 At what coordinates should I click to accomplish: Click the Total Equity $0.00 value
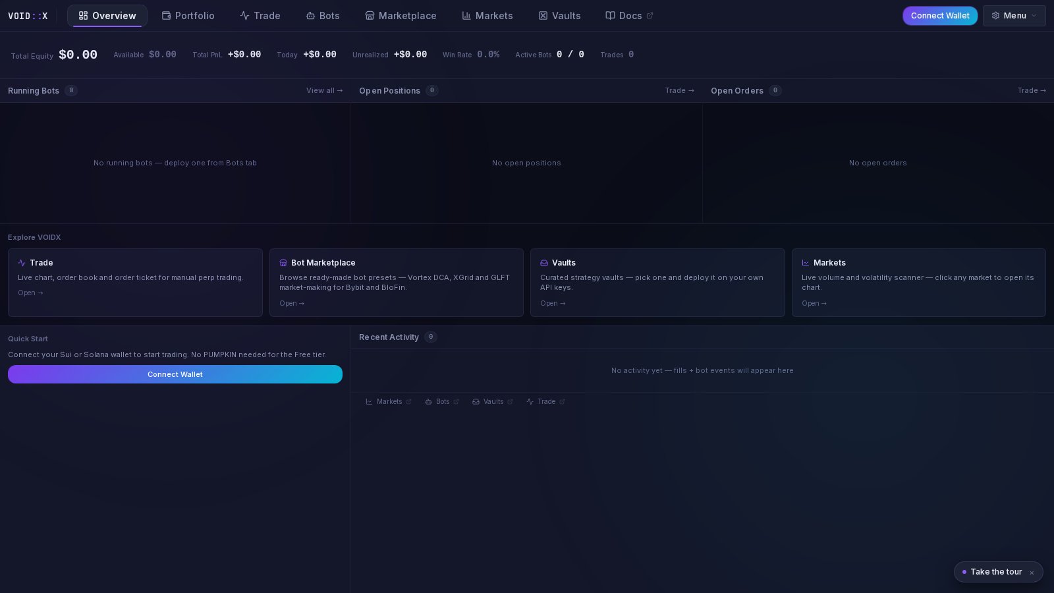78,55
